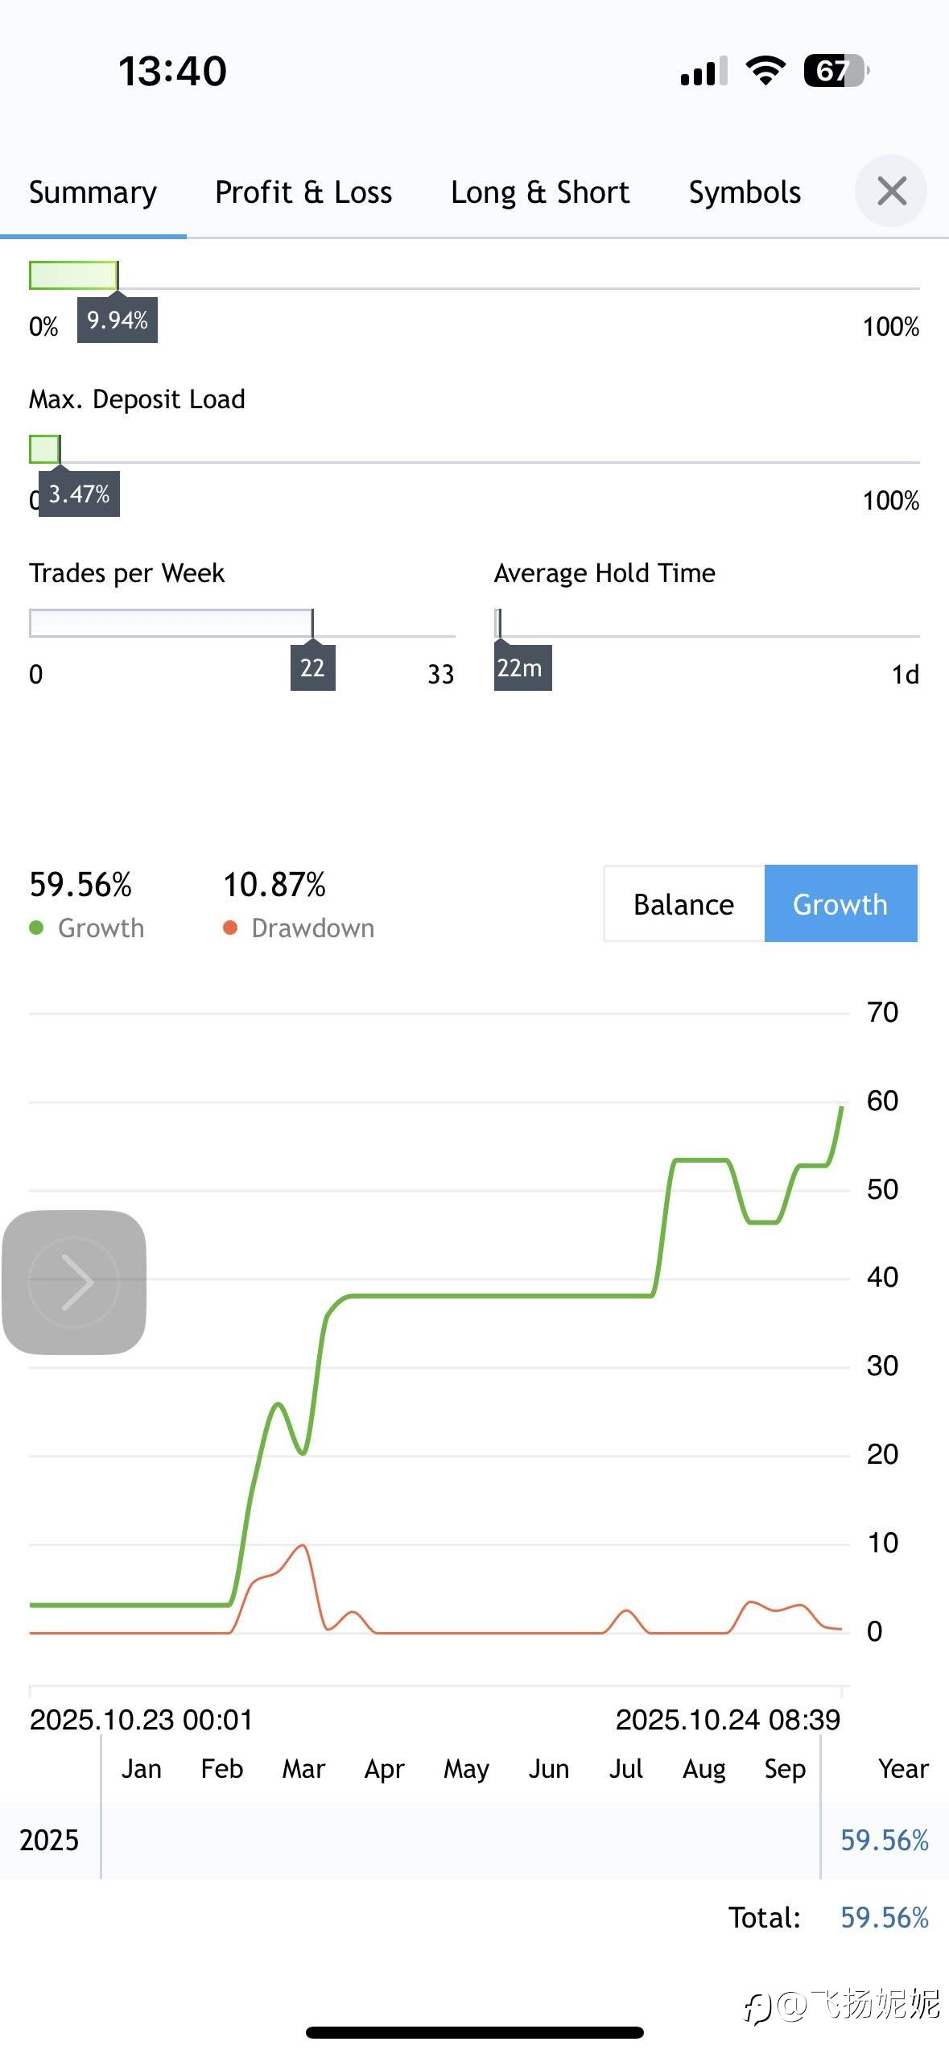
Task: Tap the Max. Deposit Load 3.47% bar
Action: click(x=45, y=449)
